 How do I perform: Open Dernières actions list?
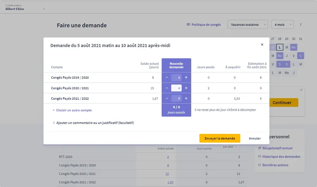[x=275, y=165]
